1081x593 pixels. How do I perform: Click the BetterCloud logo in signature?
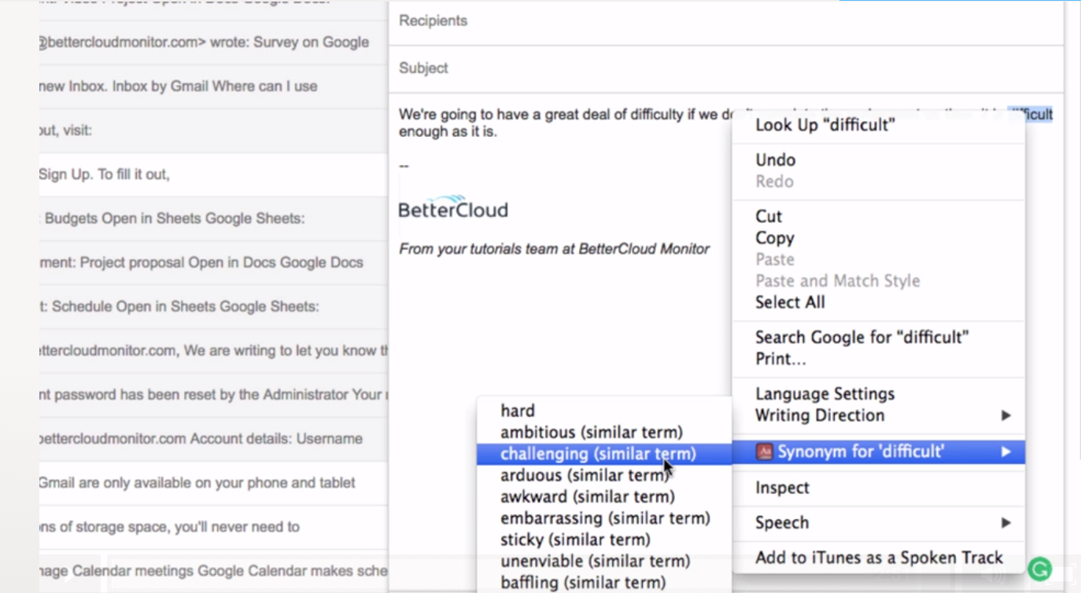[453, 207]
